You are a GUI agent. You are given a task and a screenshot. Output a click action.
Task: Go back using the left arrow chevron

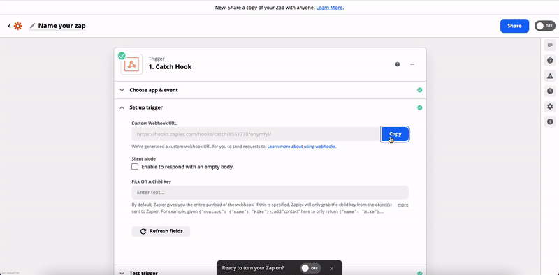click(9, 26)
